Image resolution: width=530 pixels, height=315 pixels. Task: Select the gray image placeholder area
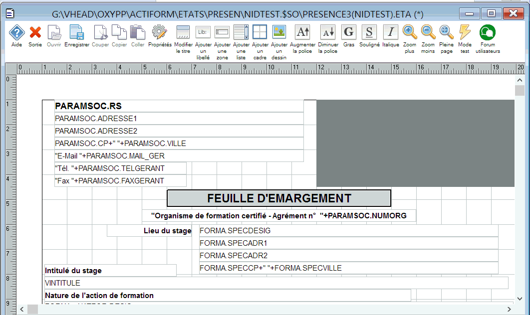click(415, 143)
